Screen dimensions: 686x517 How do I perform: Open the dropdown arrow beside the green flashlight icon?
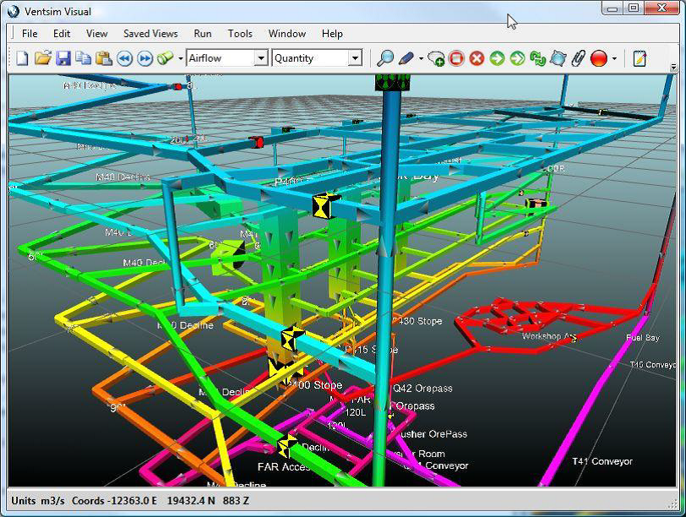click(x=180, y=58)
